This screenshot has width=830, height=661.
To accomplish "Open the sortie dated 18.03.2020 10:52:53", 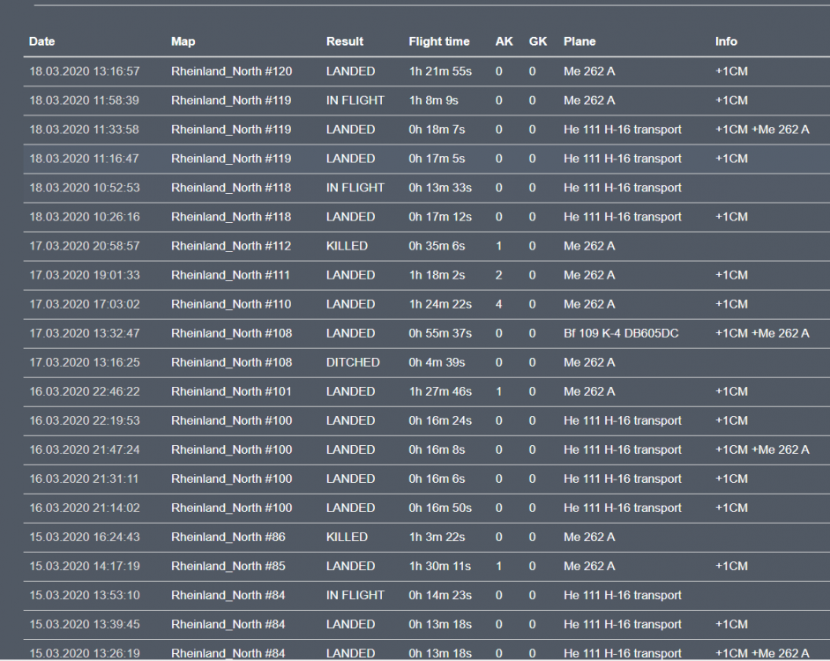I will point(85,188).
